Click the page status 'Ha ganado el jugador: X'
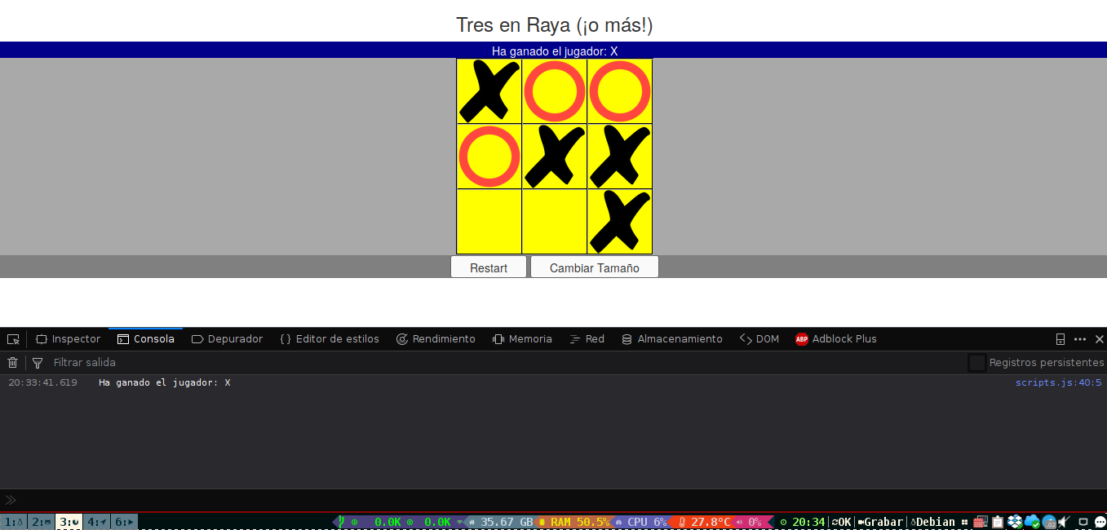 555,51
